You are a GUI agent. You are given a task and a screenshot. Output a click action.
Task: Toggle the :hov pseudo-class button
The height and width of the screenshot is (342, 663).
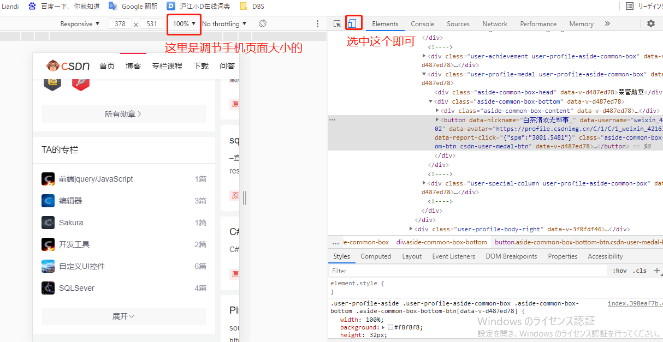pyautogui.click(x=619, y=271)
